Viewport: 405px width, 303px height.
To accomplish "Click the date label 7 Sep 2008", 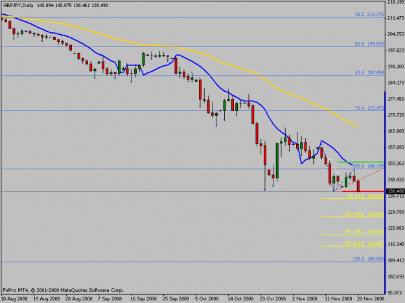I will 110,298.
